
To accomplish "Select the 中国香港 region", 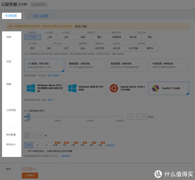I will tap(117, 37).
